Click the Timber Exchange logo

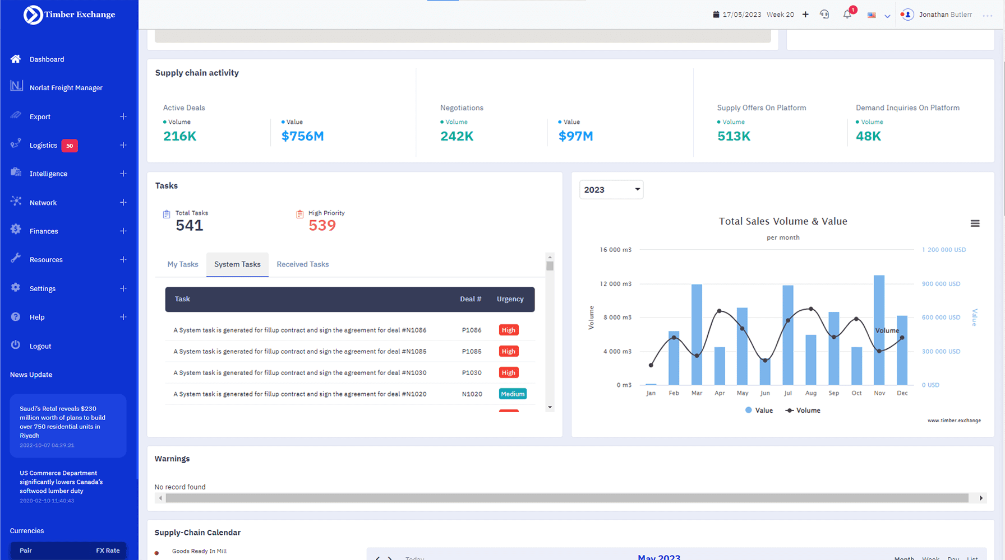click(69, 15)
